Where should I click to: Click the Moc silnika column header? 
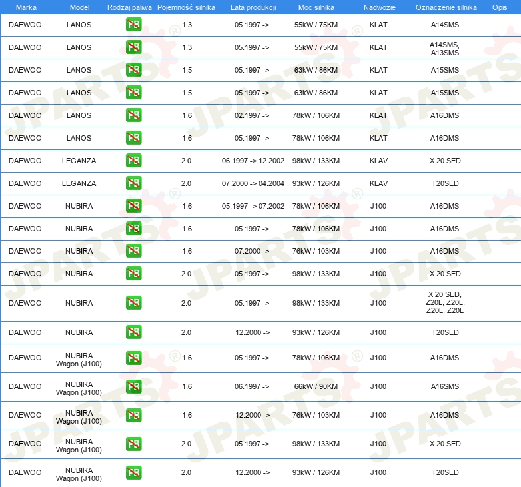click(316, 7)
